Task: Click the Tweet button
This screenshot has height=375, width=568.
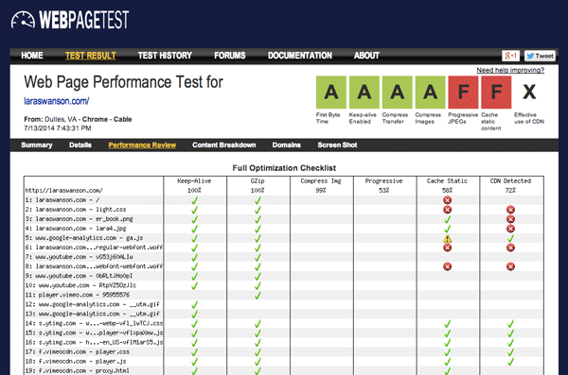Action: click(x=540, y=56)
